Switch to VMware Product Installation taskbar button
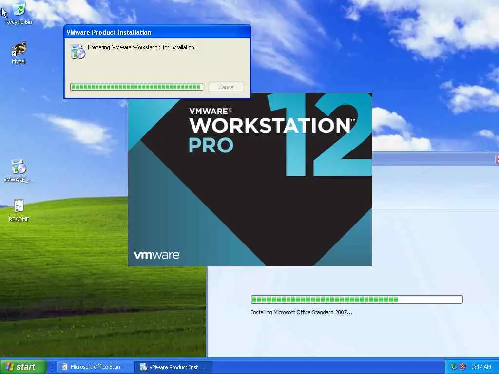The image size is (499, 374). point(174,367)
